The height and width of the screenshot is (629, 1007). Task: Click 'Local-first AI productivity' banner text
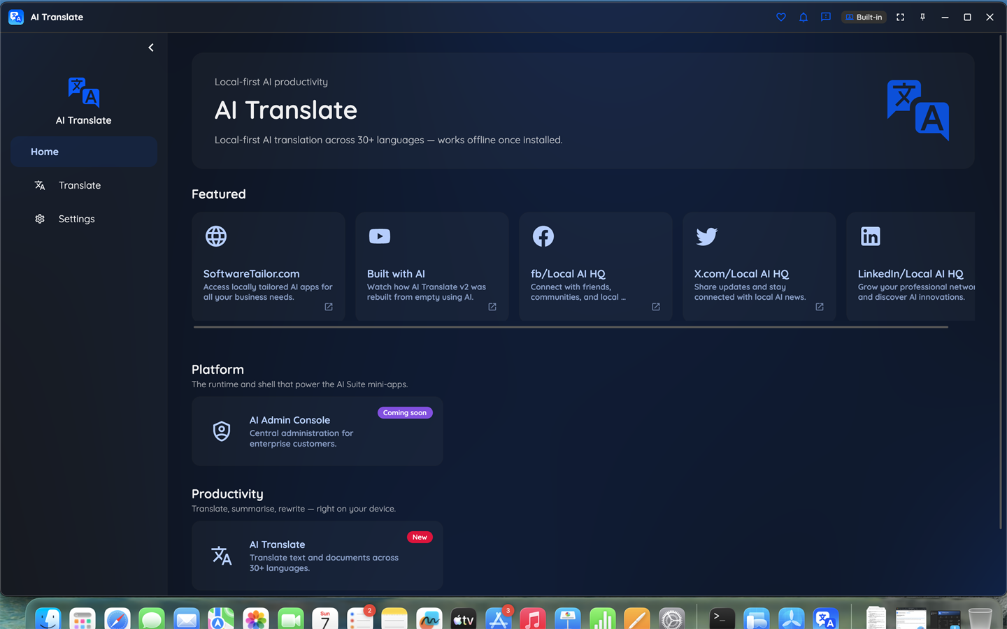271,82
